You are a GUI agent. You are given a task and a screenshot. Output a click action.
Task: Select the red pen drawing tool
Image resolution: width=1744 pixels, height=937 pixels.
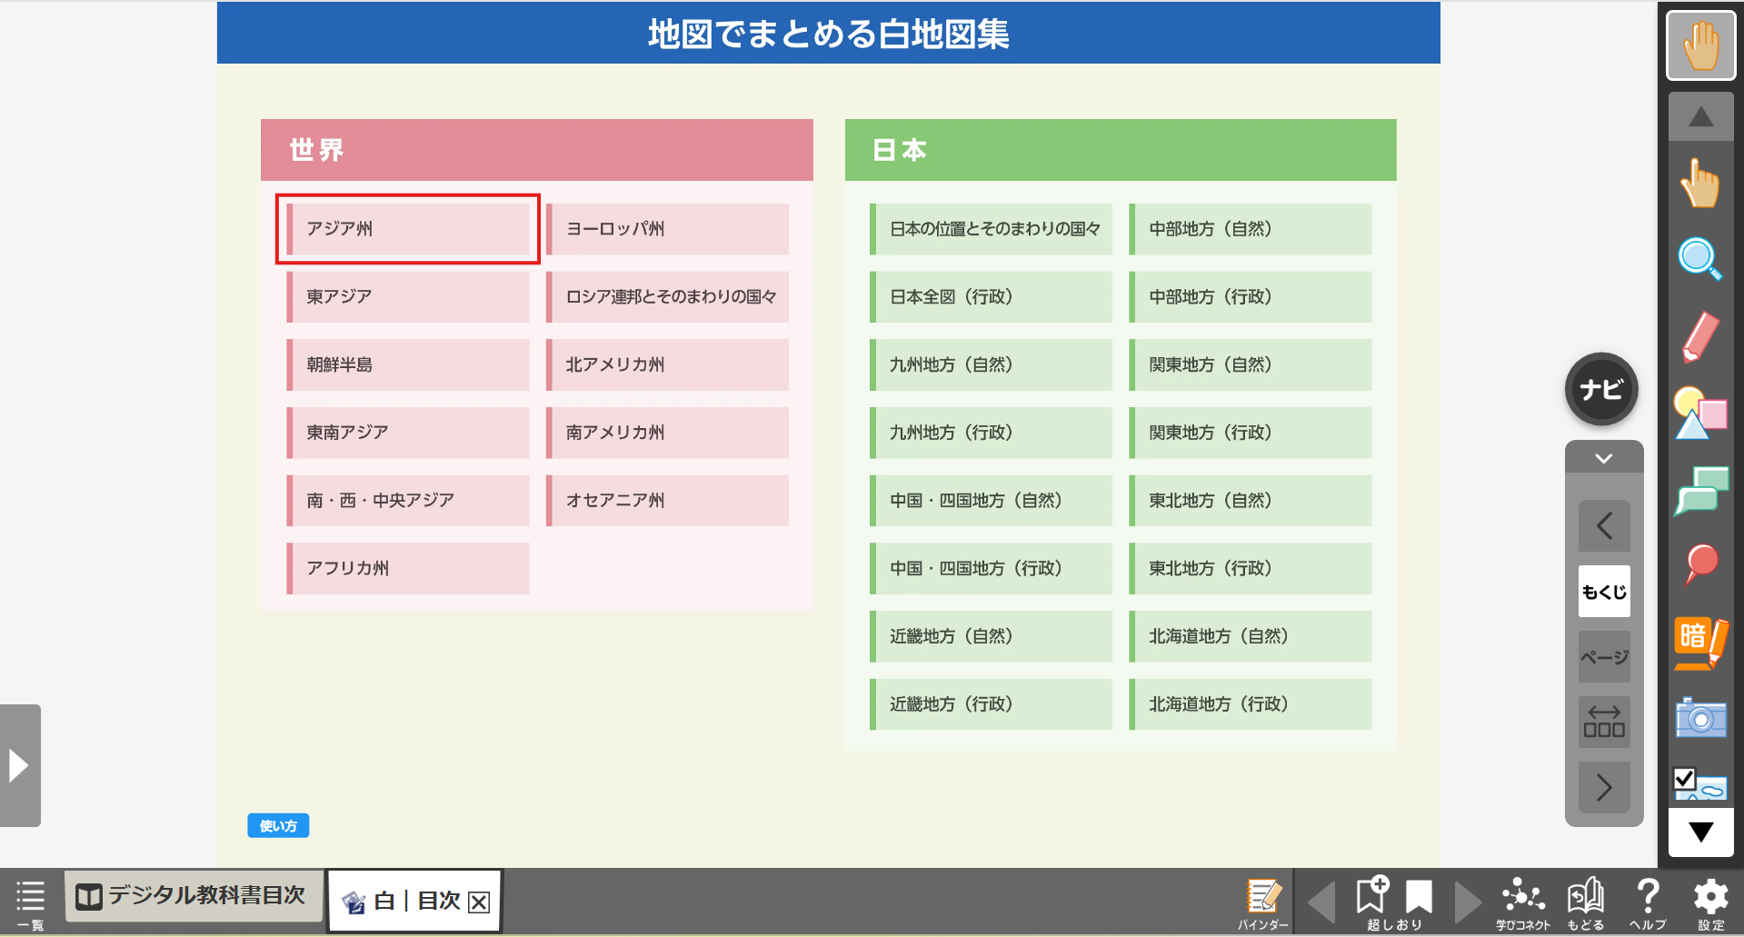[1699, 335]
